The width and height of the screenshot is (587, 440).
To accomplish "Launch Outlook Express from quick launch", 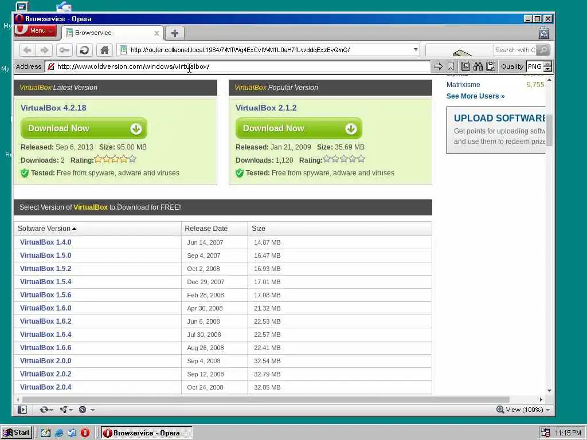I will (72, 433).
